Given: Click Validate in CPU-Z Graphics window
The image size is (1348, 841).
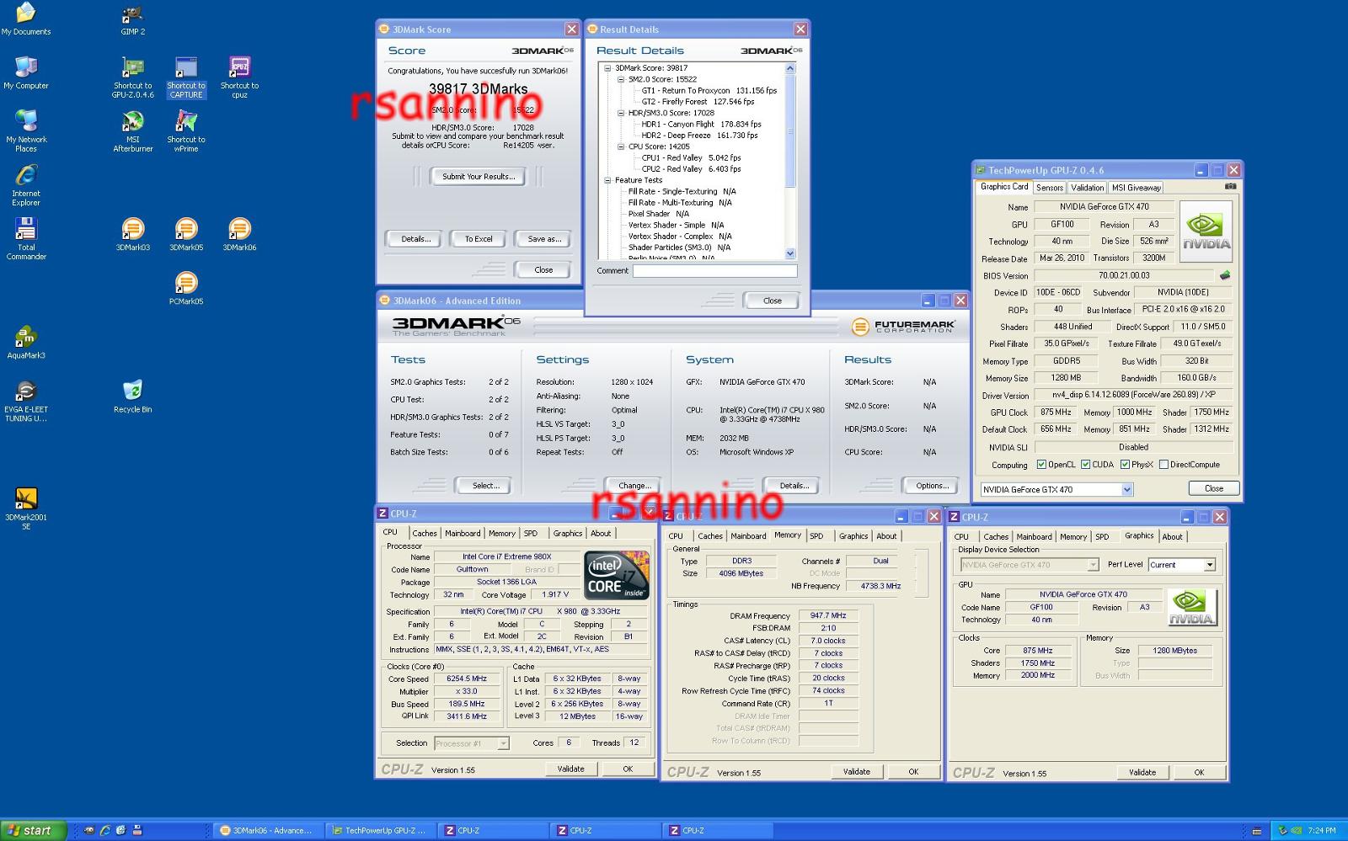Looking at the screenshot, I should [x=1142, y=772].
